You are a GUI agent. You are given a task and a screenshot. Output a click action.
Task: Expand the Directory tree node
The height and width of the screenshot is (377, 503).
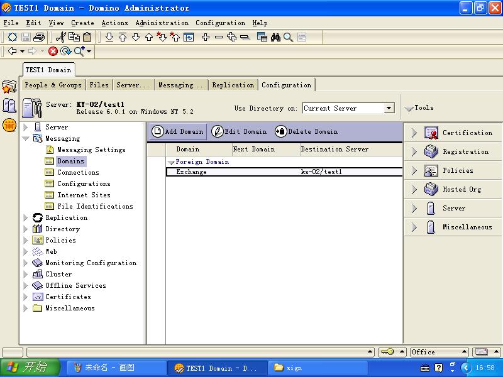(x=26, y=229)
